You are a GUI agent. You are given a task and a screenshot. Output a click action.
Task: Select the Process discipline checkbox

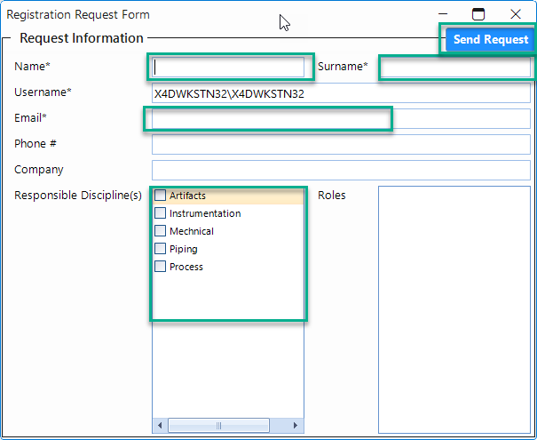click(x=161, y=267)
